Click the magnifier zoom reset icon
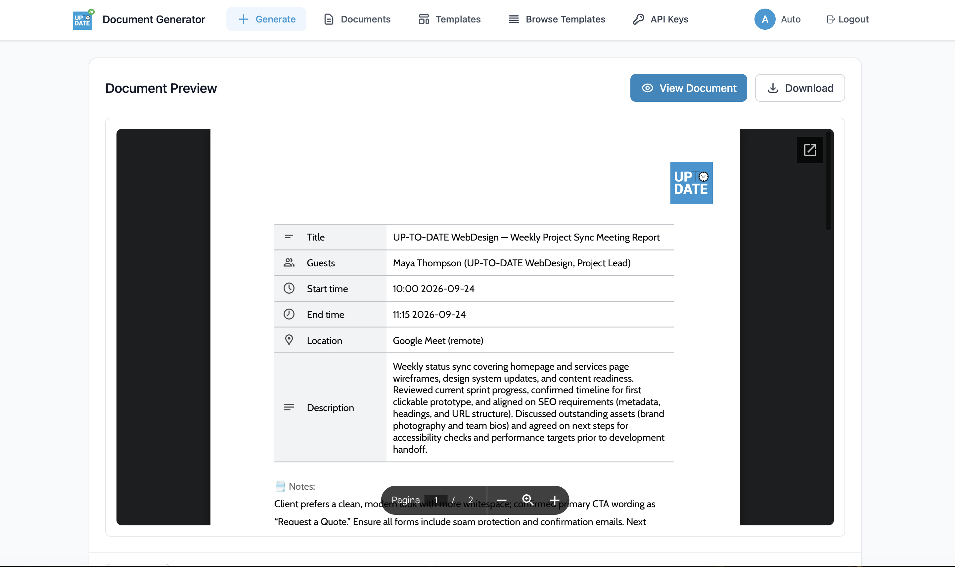This screenshot has width=955, height=567. [527, 500]
